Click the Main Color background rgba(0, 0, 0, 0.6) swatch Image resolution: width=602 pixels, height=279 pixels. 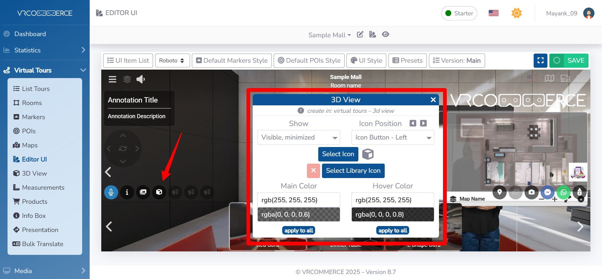298,214
